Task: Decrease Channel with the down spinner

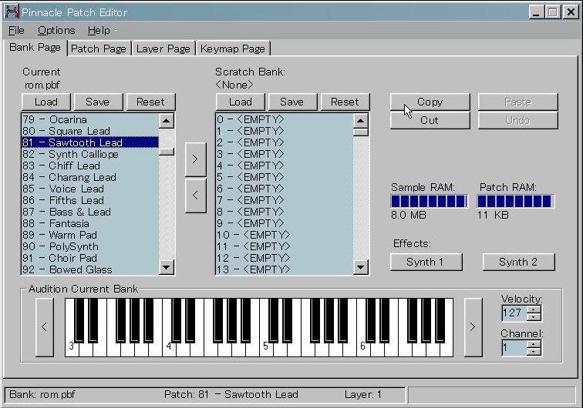Action: (x=534, y=352)
